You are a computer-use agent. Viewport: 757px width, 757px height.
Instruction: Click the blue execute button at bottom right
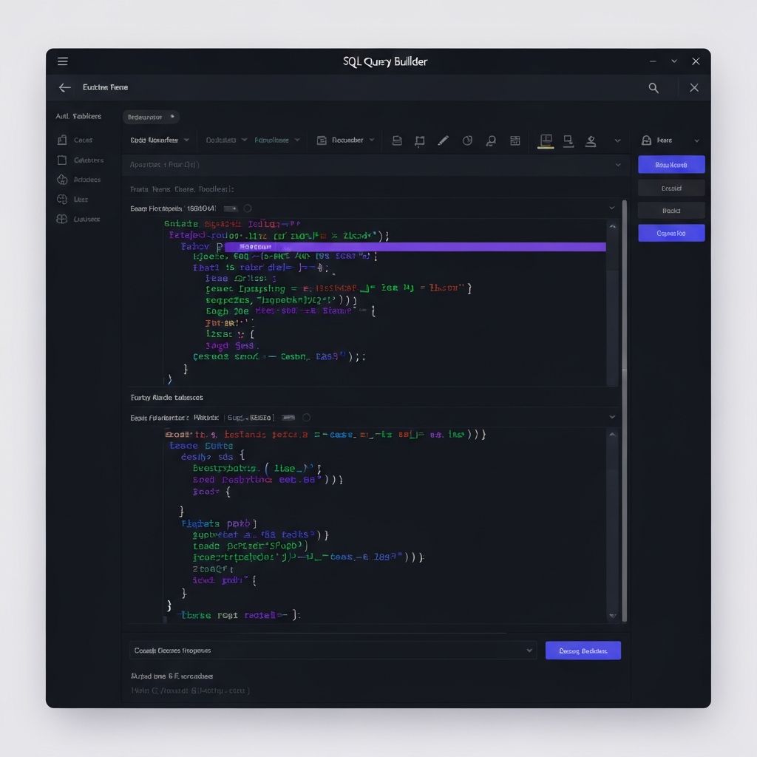583,650
